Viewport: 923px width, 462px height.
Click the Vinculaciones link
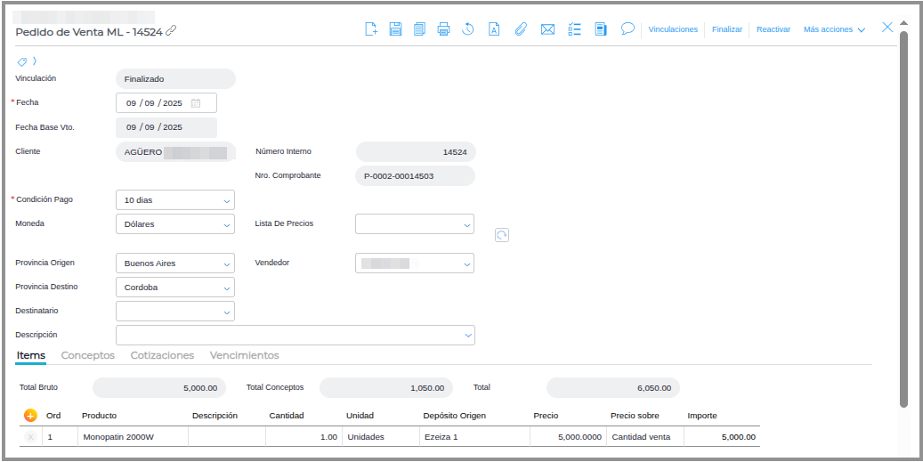coord(673,29)
